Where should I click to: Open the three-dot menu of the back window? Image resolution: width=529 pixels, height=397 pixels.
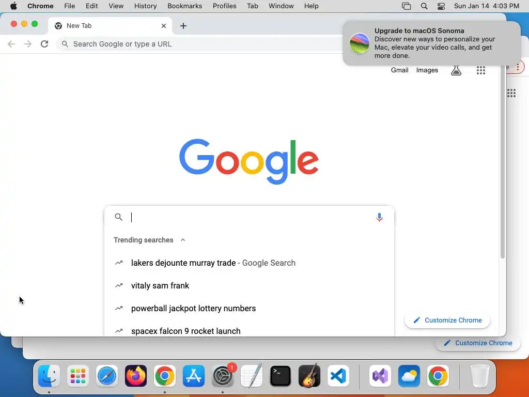tap(518, 67)
